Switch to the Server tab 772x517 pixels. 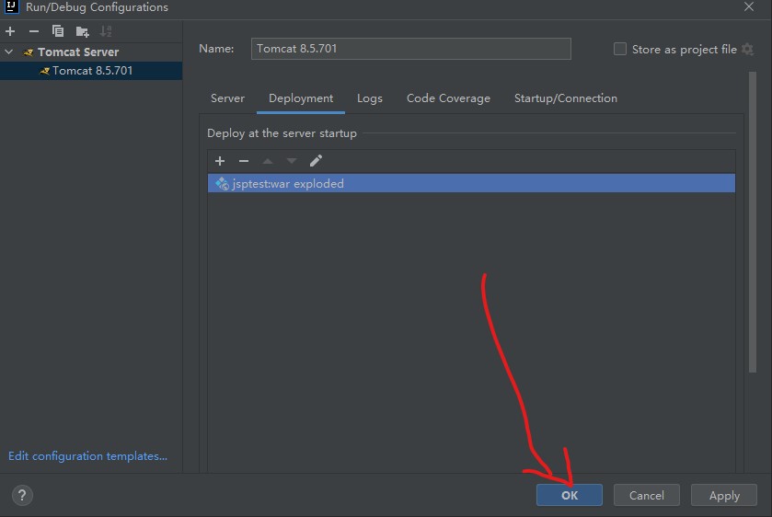(x=227, y=98)
